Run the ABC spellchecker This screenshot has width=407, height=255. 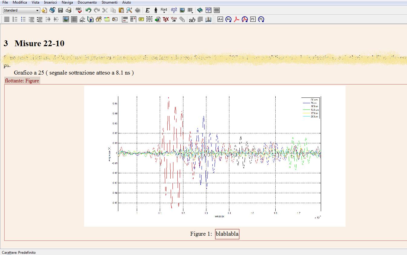click(x=79, y=10)
